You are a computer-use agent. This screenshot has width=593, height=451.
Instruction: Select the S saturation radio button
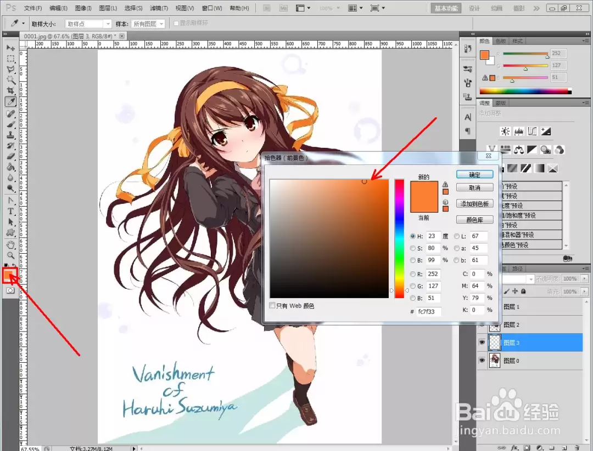point(412,248)
